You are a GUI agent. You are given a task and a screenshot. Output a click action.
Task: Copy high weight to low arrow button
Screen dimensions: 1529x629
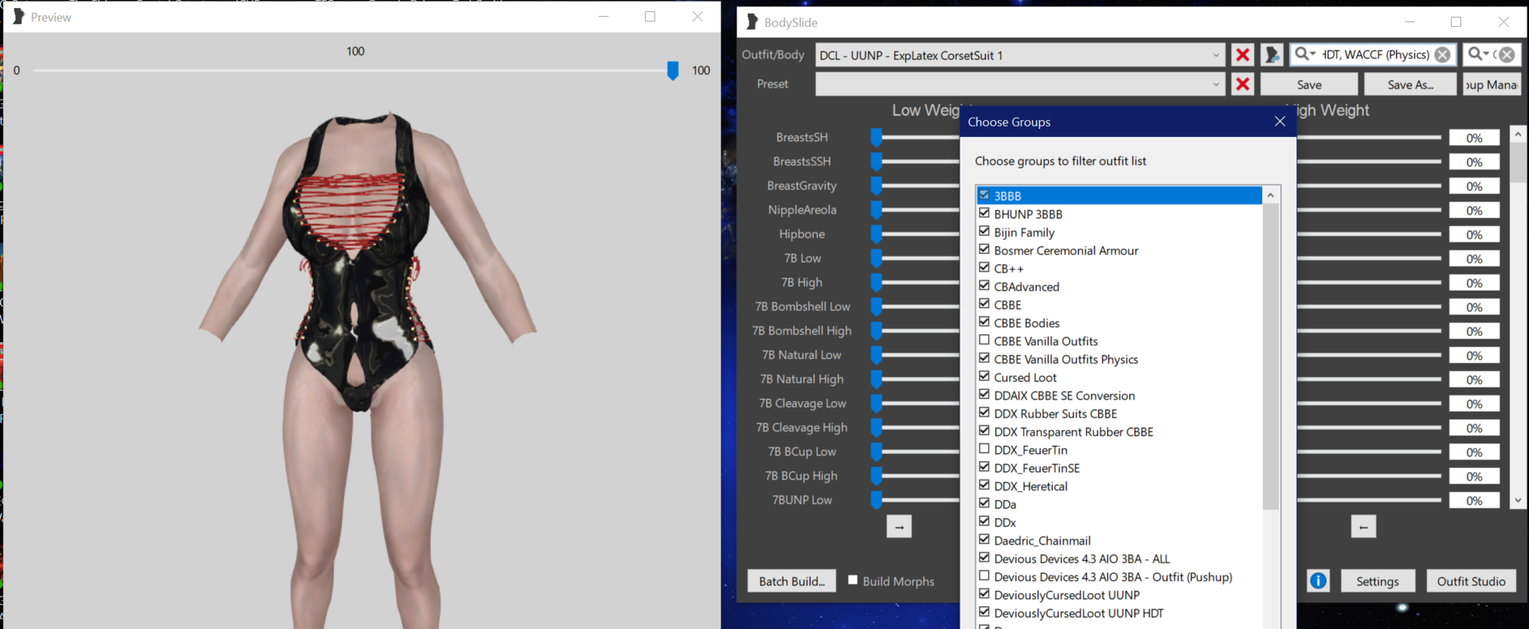1363,526
